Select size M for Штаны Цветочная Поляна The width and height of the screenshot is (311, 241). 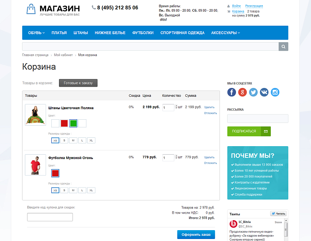pos(73,140)
